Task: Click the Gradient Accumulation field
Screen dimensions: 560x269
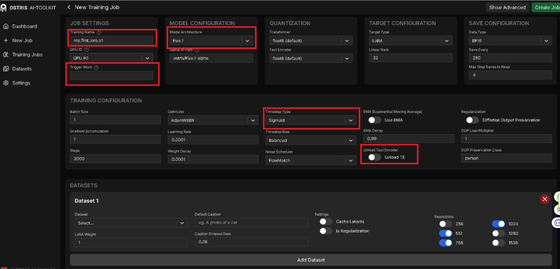Action: coord(115,139)
